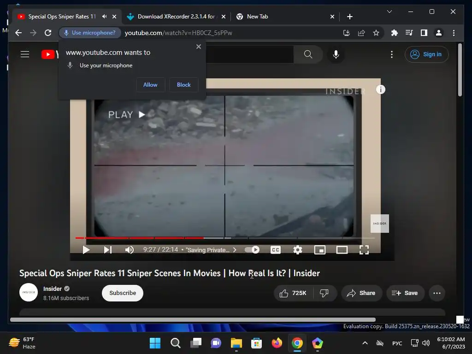Image resolution: width=472 pixels, height=354 pixels.
Task: Open media controls icon in Chrome toolbar
Action: coord(409,33)
